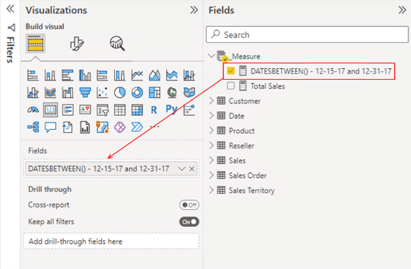
Task: Open the Analytics tab with magnifier icon
Action: point(117,43)
